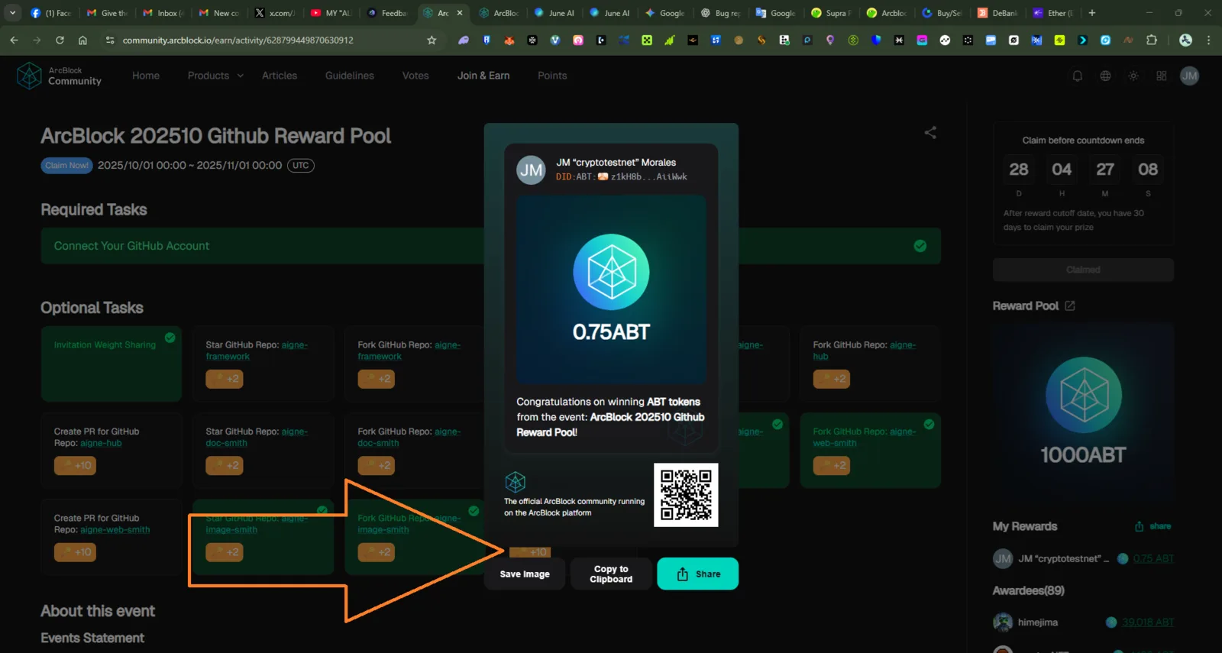The image size is (1222, 653).
Task: Open the JM user avatar menu
Action: coord(1189,76)
